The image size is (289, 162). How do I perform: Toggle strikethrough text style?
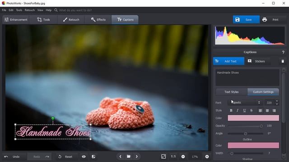(x=251, y=110)
